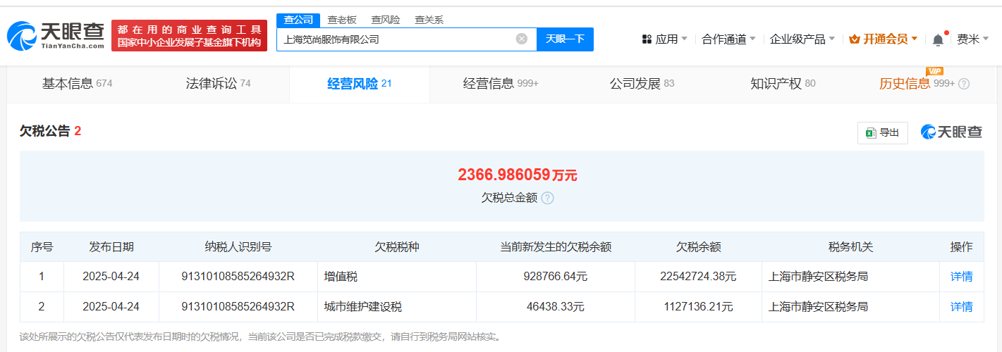
Task: Open 详情 for the 城市维护建设税 row
Action: coord(961,307)
